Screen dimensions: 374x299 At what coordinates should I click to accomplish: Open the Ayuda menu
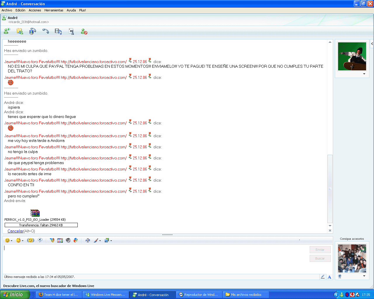click(x=71, y=10)
